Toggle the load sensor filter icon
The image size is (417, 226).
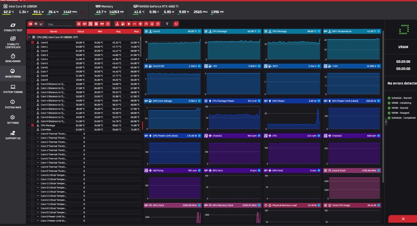pyautogui.click(x=152, y=24)
